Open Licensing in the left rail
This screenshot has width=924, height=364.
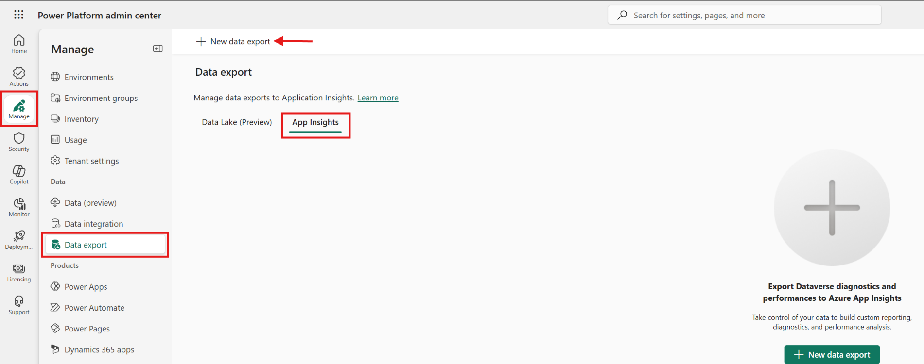click(19, 272)
